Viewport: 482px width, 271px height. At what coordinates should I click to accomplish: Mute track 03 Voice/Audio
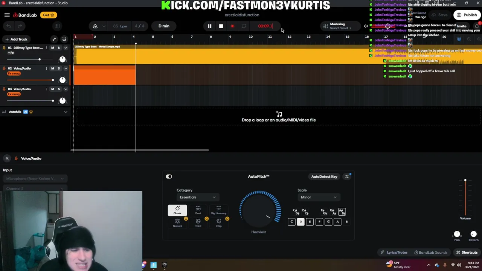pyautogui.click(x=53, y=89)
